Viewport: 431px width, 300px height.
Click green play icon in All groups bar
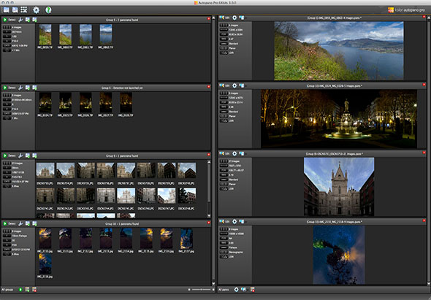pos(20,290)
